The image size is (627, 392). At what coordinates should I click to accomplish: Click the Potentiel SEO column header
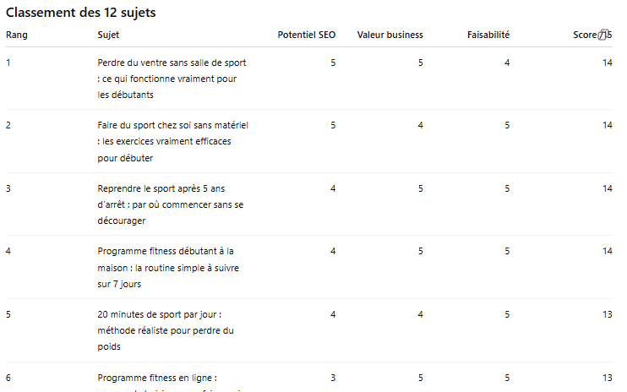306,35
